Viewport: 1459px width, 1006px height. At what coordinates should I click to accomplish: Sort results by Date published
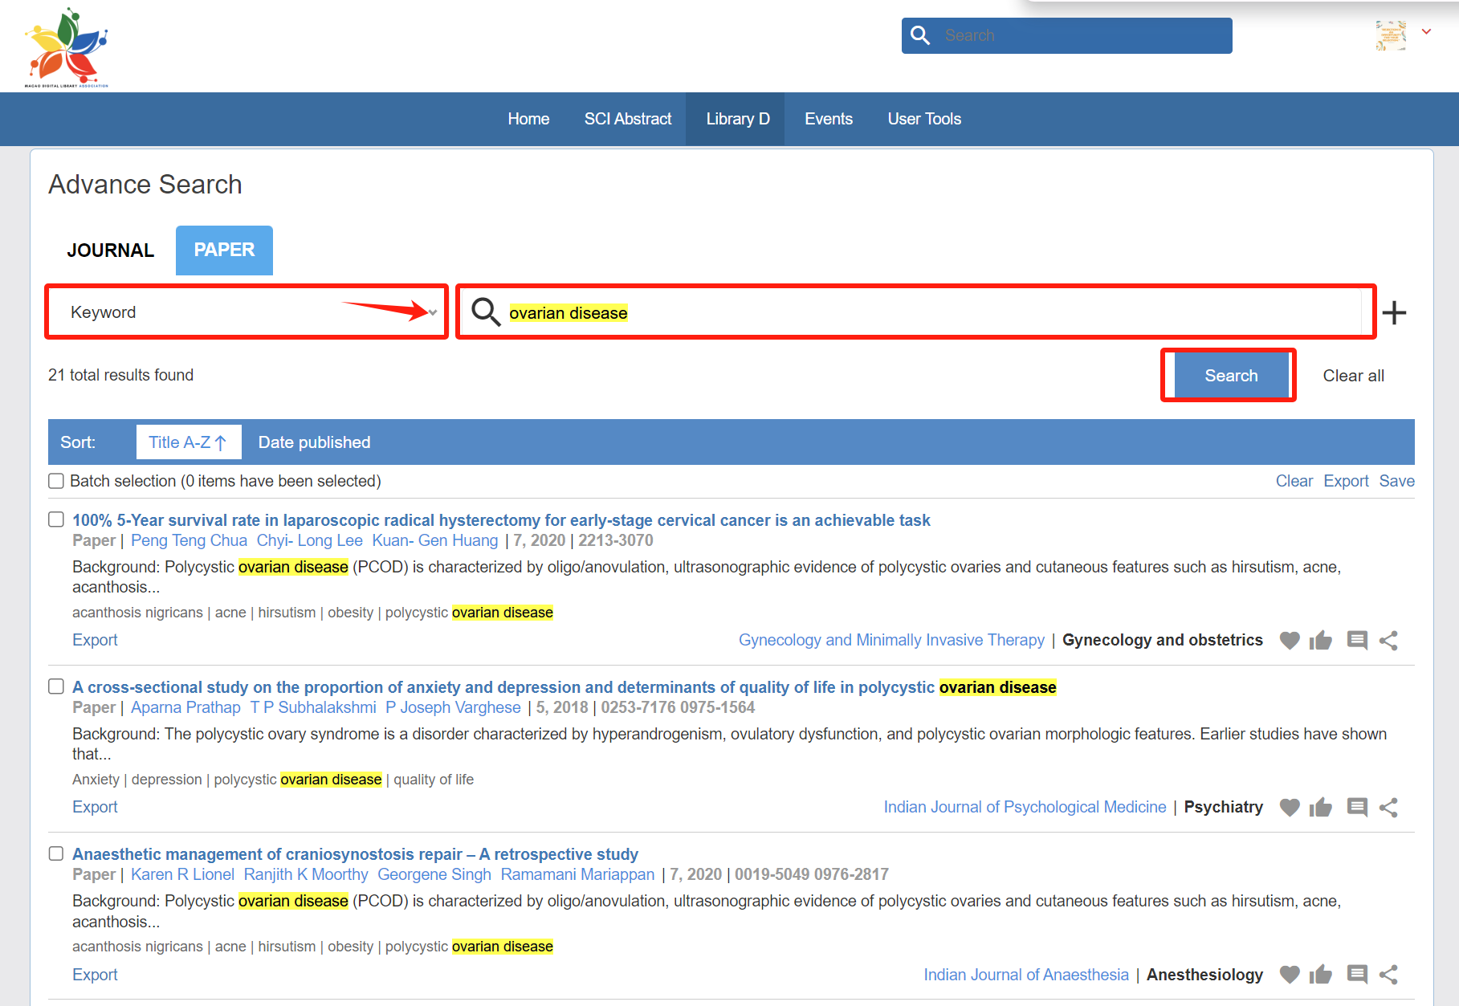314,442
